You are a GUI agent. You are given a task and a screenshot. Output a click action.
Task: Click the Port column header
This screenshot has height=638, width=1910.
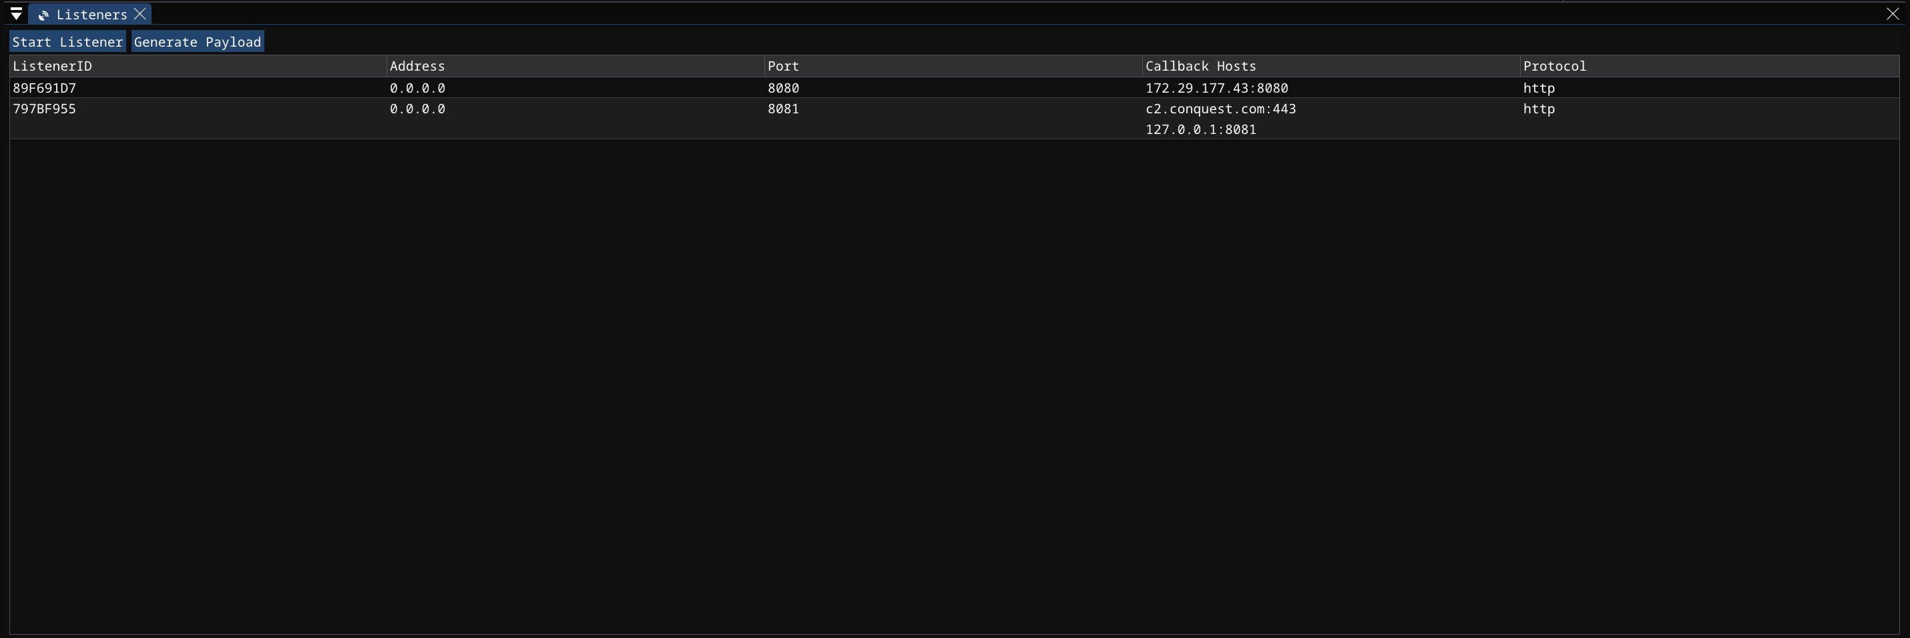(783, 67)
